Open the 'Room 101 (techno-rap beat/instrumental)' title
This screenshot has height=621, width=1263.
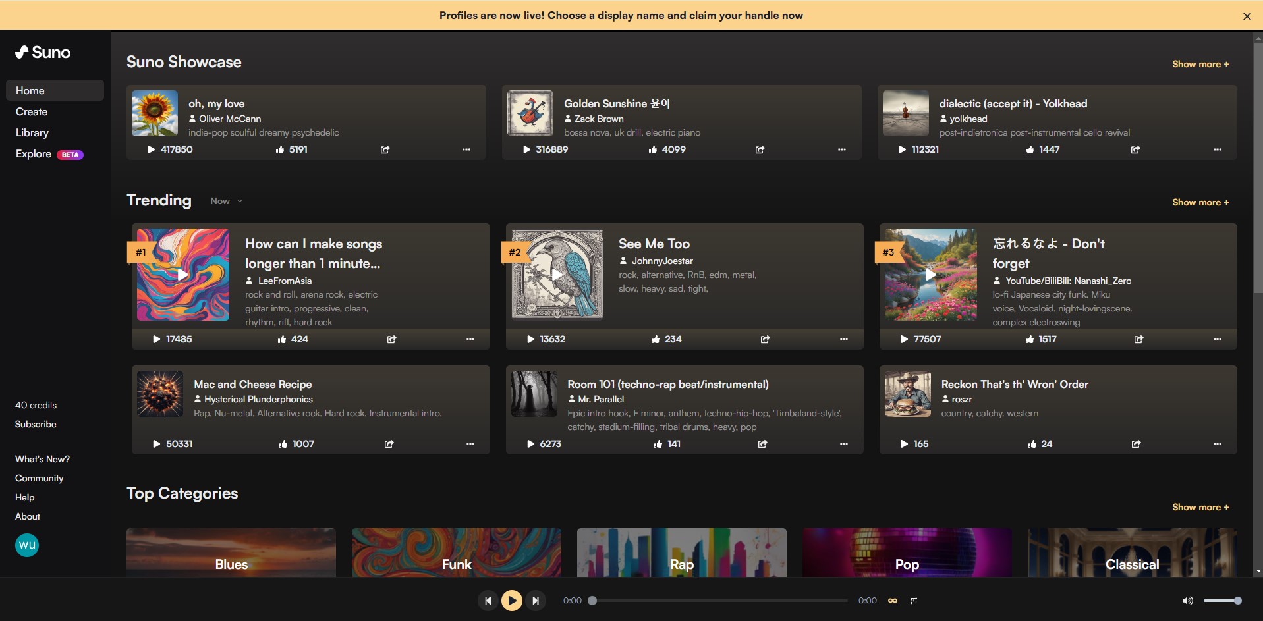668,384
